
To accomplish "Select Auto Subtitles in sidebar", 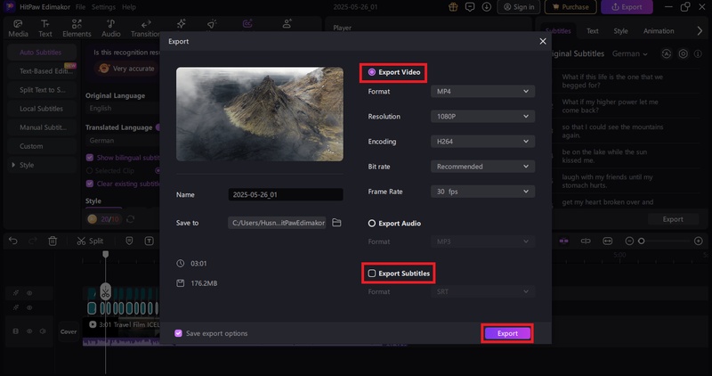I will tap(40, 53).
